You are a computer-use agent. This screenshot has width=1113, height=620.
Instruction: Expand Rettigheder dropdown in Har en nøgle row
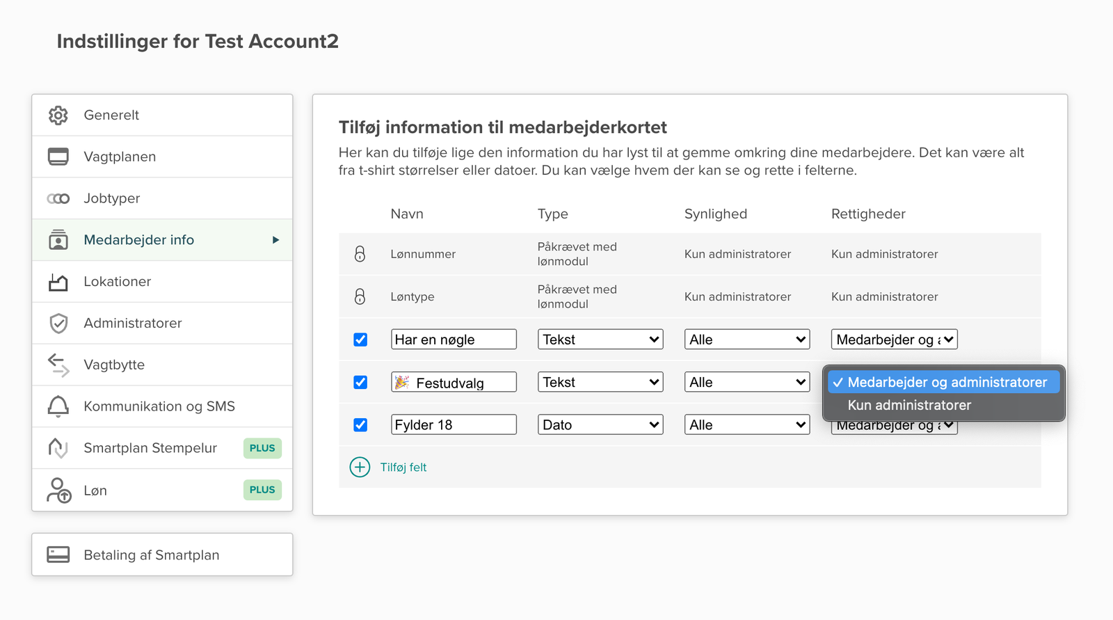(x=894, y=340)
